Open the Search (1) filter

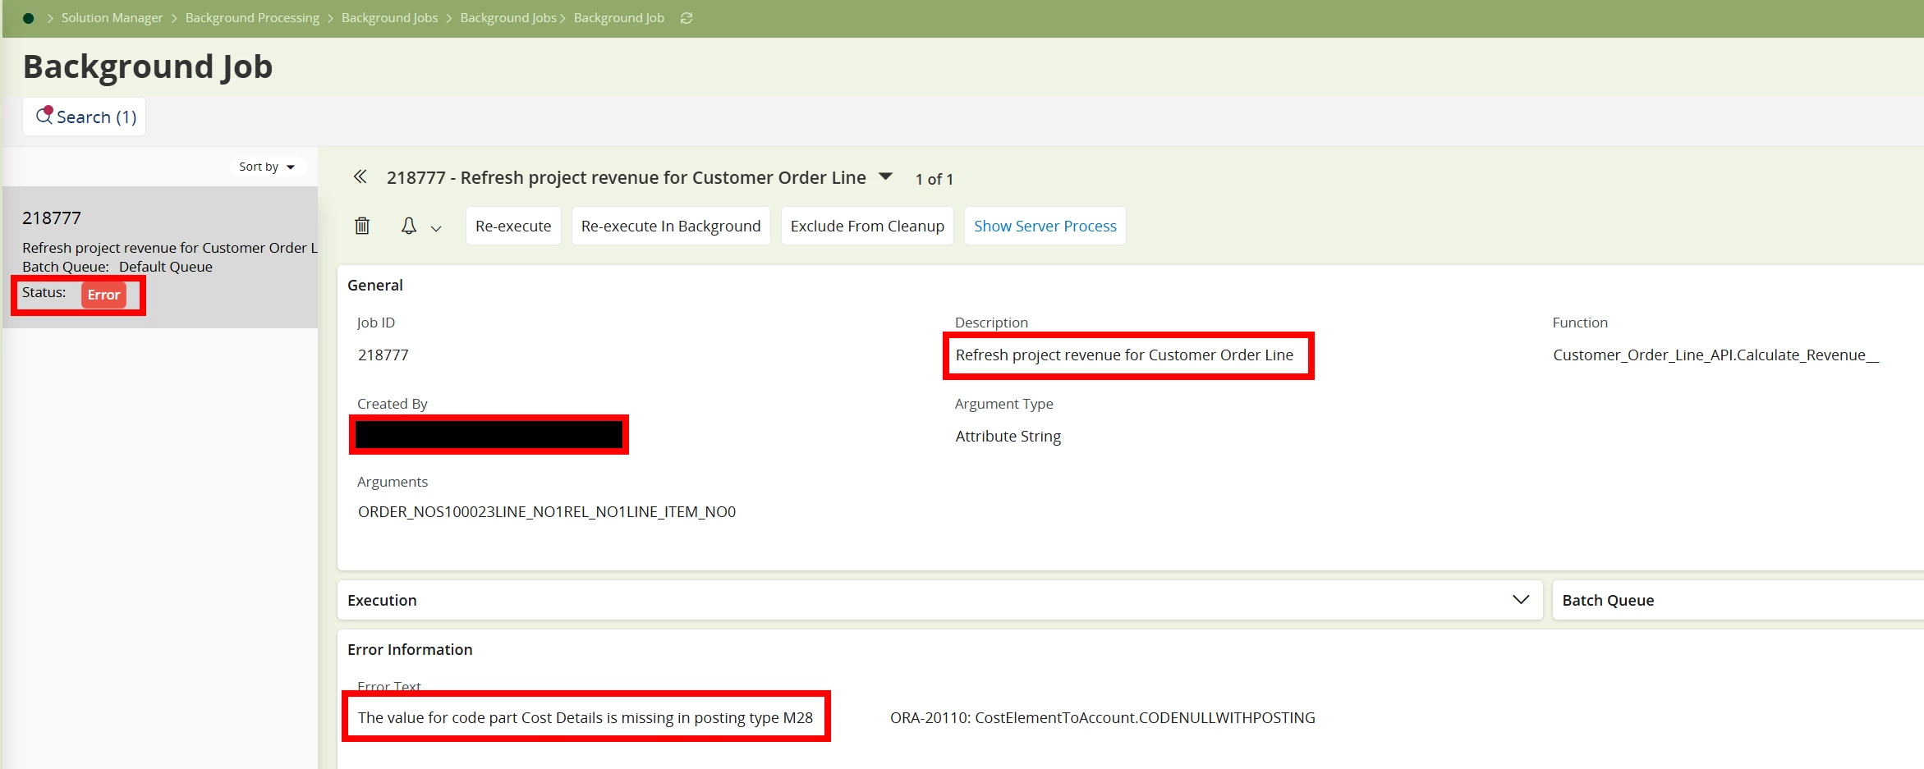tap(85, 117)
